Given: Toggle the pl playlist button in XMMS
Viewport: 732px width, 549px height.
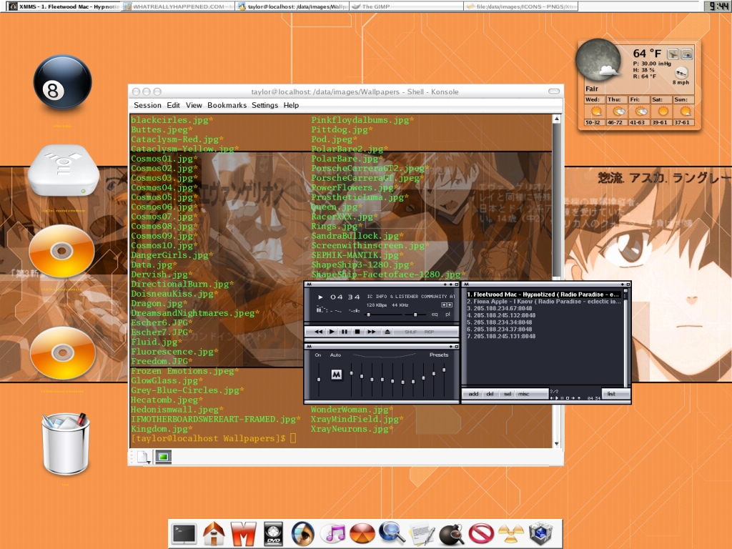Looking at the screenshot, I should (x=447, y=315).
